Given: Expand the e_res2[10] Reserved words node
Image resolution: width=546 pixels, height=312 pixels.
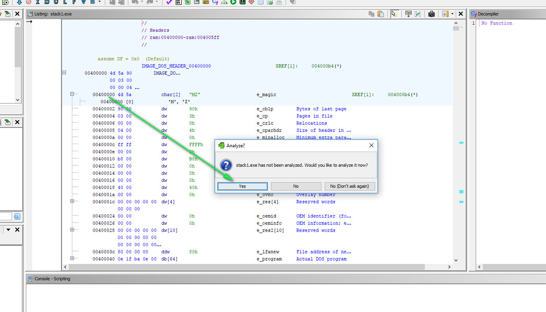Looking at the screenshot, I should (x=72, y=230).
